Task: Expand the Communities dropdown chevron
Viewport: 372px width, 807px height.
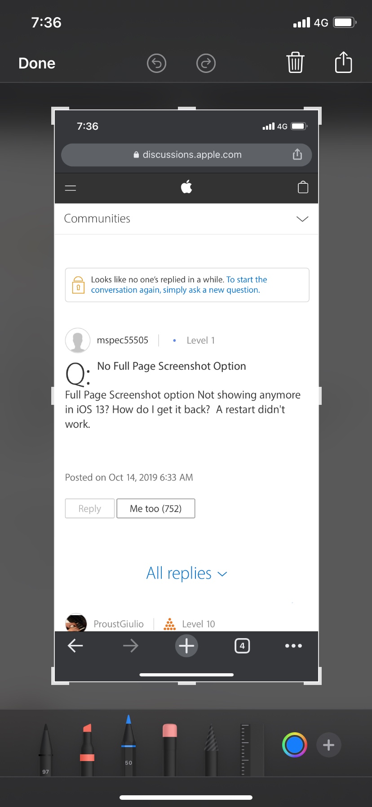Action: point(302,219)
